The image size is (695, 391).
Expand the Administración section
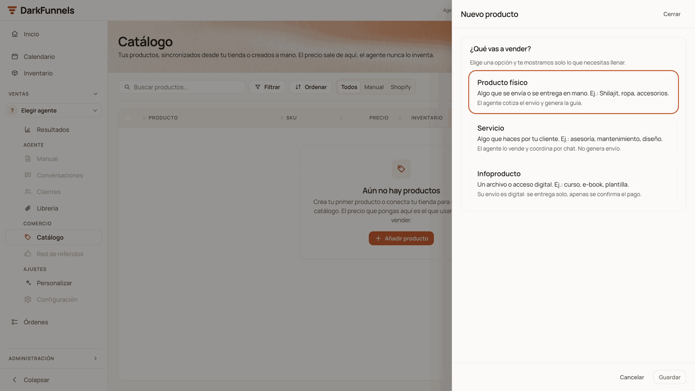click(53, 358)
